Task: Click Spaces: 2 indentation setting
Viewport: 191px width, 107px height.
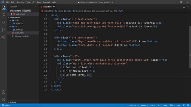Action: [x=144, y=105]
